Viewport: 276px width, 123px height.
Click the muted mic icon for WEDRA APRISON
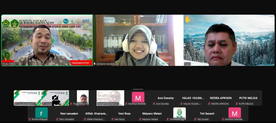(x=209, y=104)
